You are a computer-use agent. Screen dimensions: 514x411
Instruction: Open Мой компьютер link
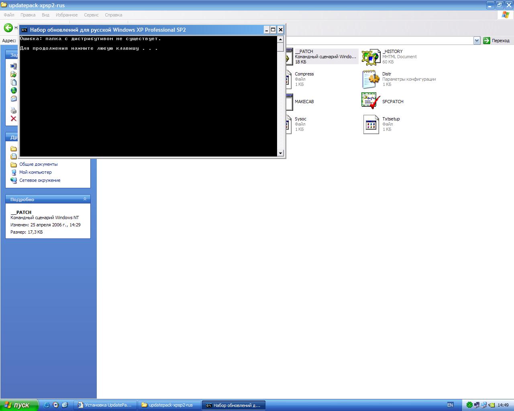pos(35,172)
